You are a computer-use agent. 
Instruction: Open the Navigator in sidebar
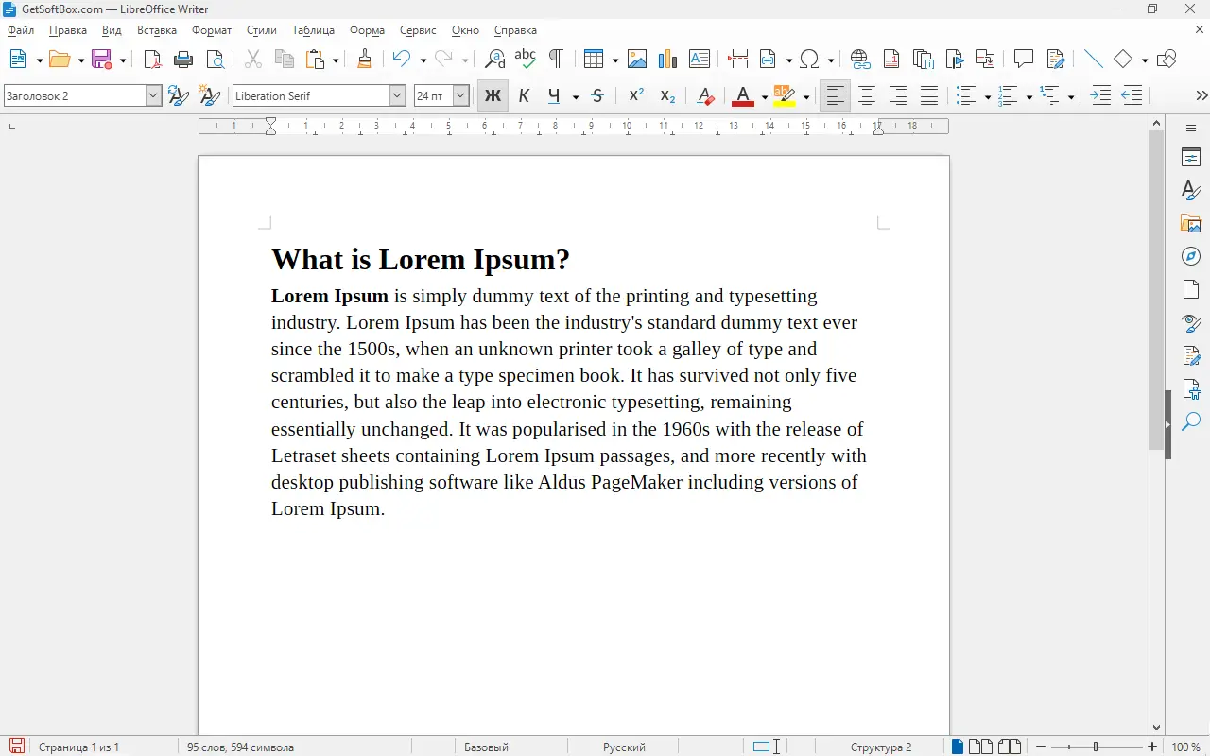(x=1191, y=257)
